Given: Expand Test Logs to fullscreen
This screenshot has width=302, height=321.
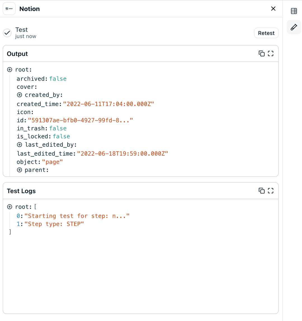Looking at the screenshot, I should pyautogui.click(x=270, y=190).
